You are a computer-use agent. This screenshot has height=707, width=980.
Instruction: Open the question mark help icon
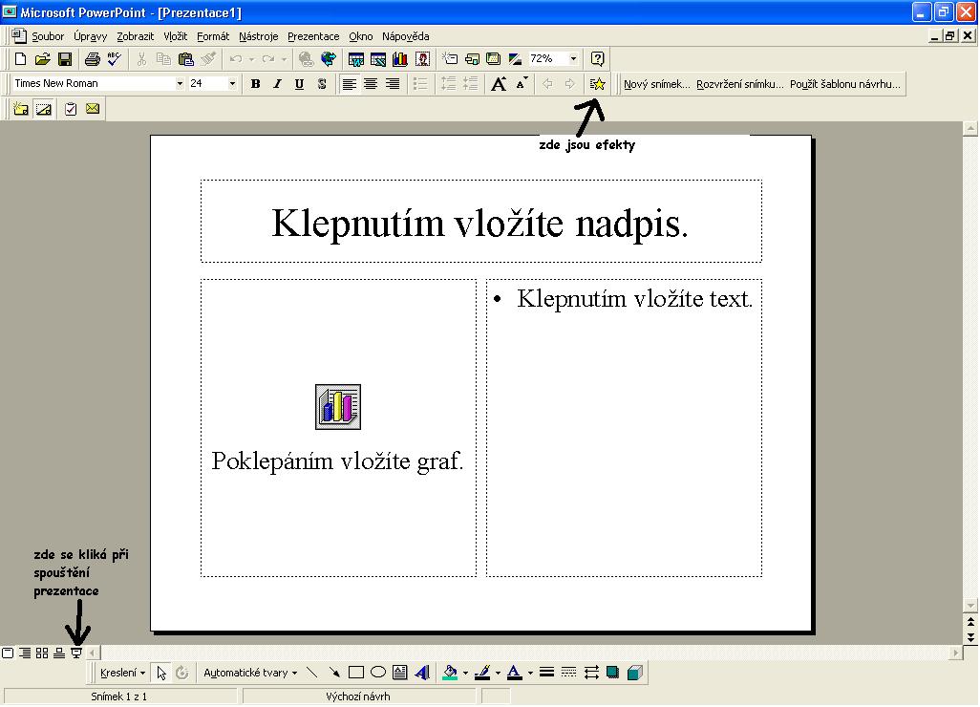coord(598,59)
